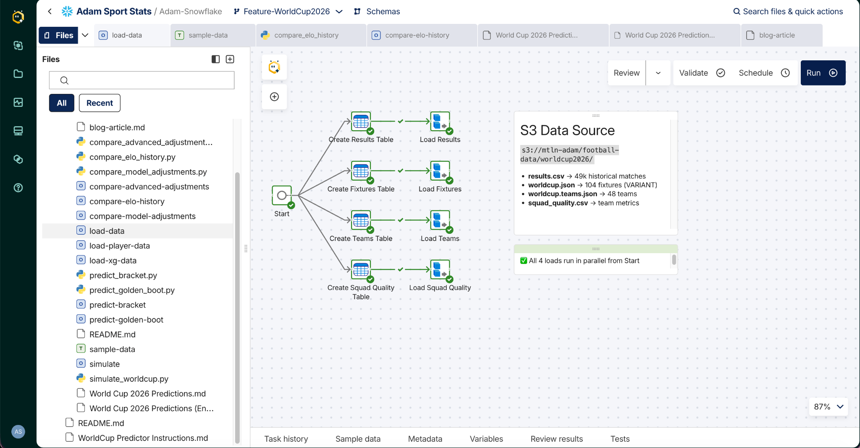Open the help question mark icon
Viewport: 860px width, 448px height.
click(18, 188)
